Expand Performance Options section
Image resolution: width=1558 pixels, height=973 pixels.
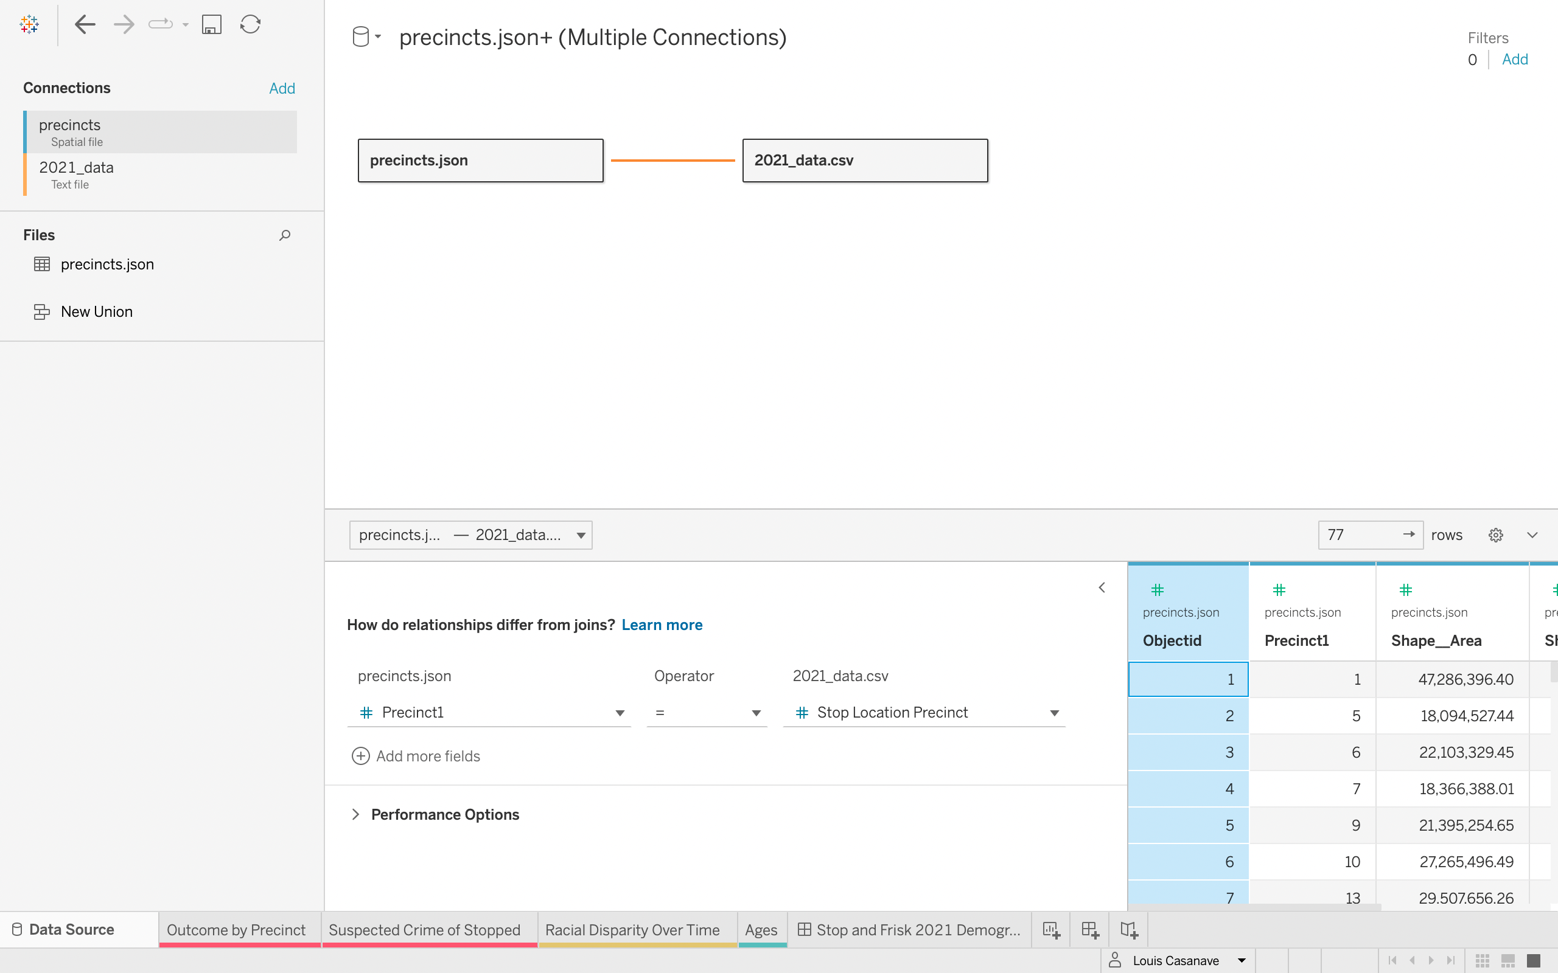click(355, 814)
